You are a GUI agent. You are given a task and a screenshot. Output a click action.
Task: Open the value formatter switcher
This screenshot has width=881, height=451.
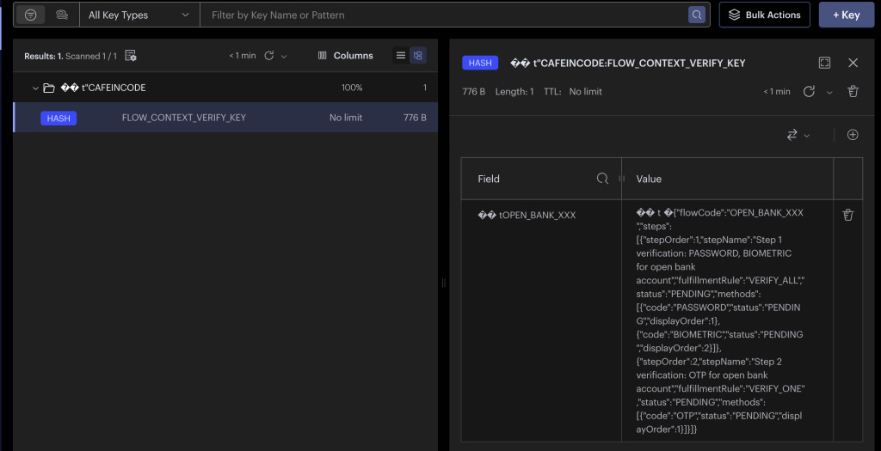click(798, 135)
